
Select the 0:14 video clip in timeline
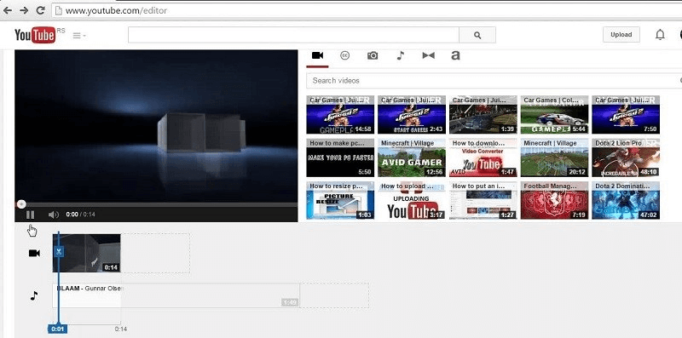[x=87, y=253]
